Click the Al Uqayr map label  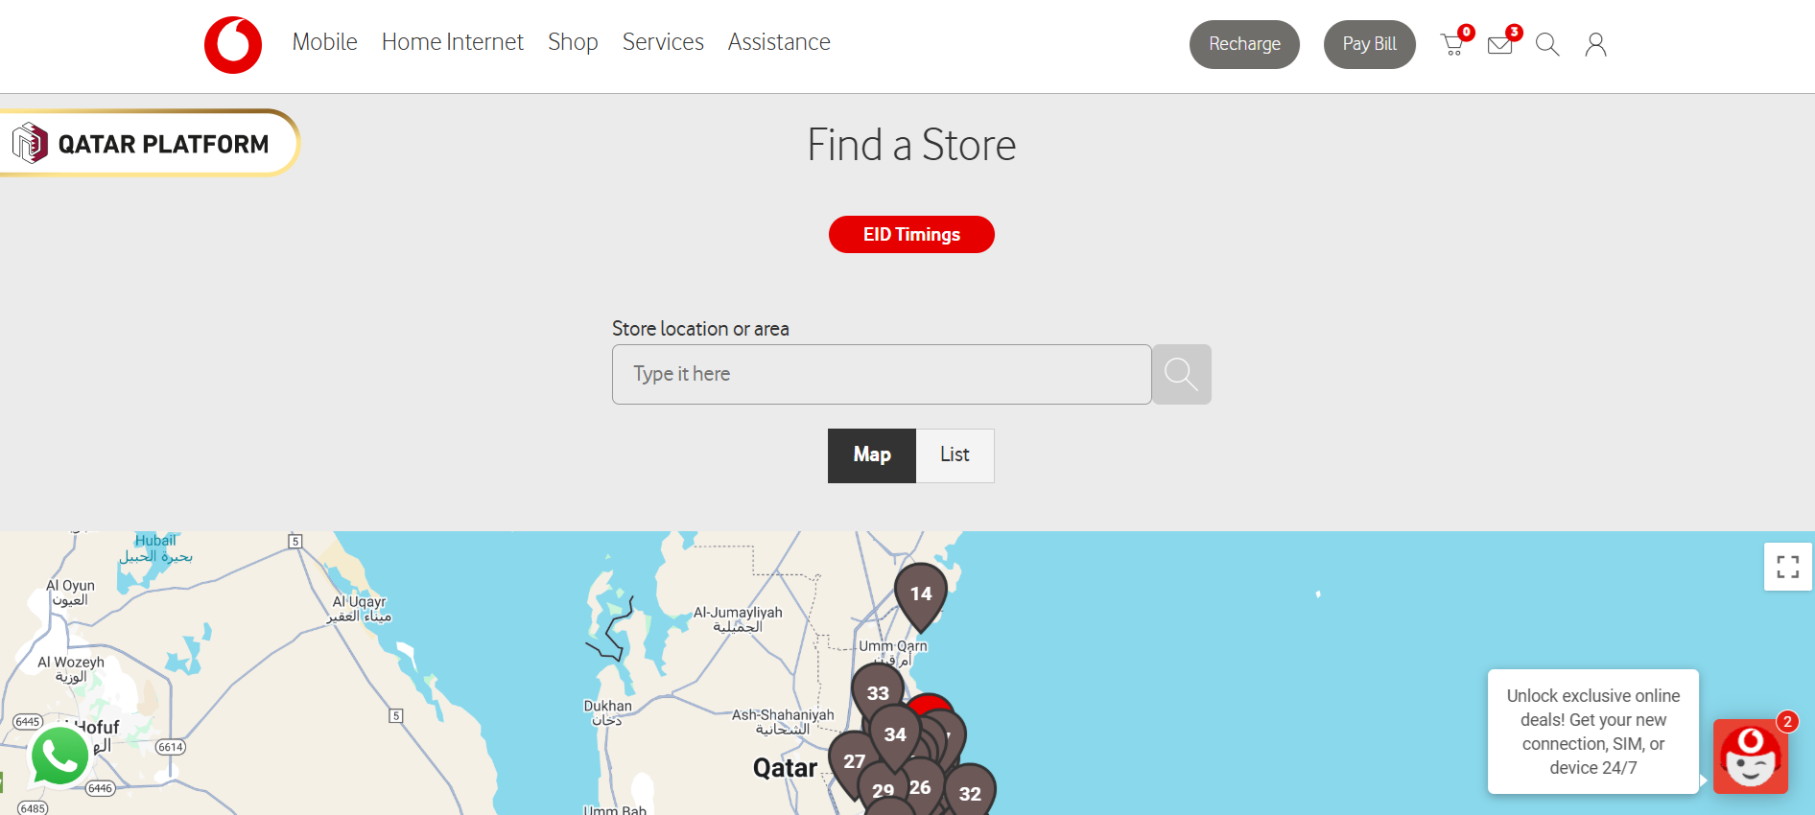tap(359, 609)
